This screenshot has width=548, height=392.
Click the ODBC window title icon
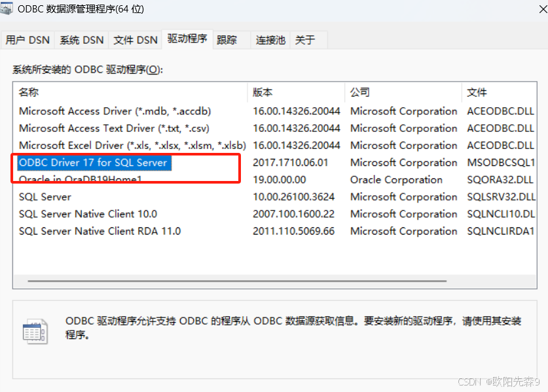[7, 8]
